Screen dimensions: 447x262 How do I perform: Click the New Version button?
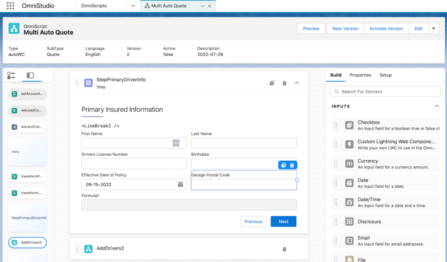tap(345, 28)
